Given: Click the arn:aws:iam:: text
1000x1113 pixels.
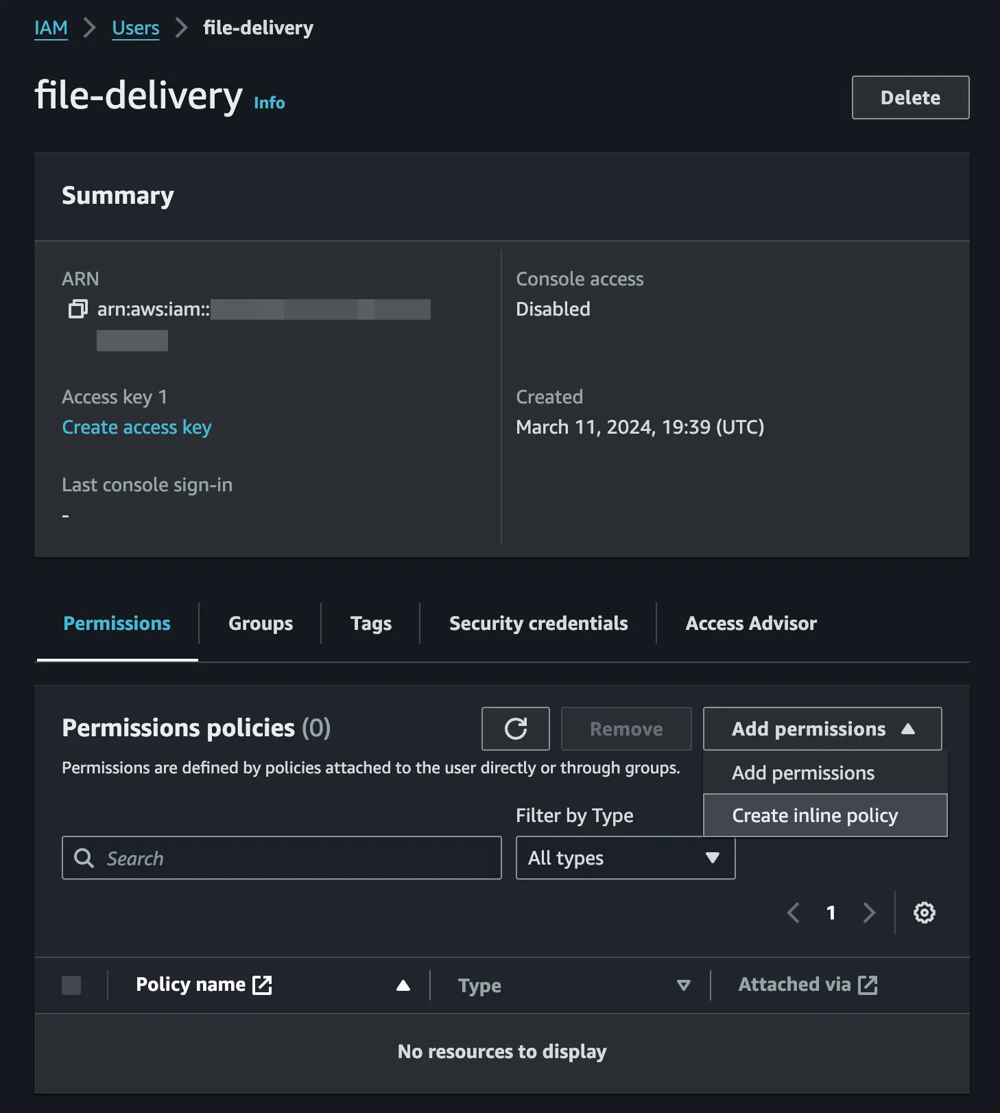Looking at the screenshot, I should point(154,309).
